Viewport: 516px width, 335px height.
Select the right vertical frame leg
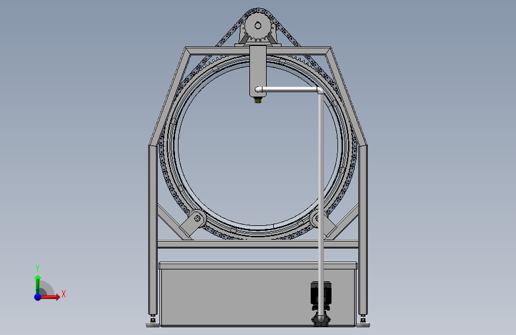click(x=363, y=230)
